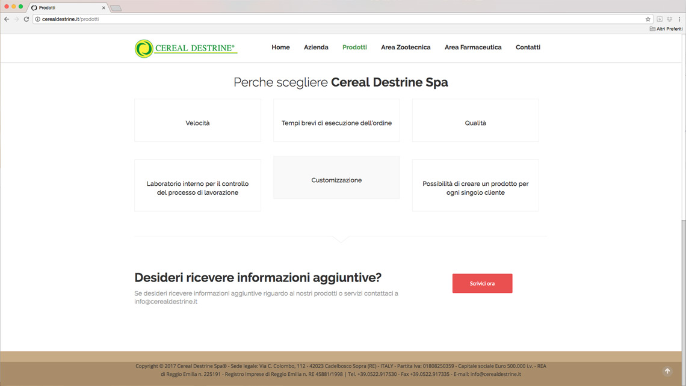The height and width of the screenshot is (386, 686).
Task: Click the Velocità feature box
Action: pyautogui.click(x=198, y=120)
